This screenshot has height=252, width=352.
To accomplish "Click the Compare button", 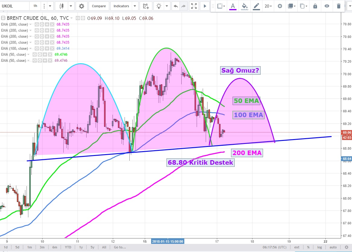I will coord(99,6).
